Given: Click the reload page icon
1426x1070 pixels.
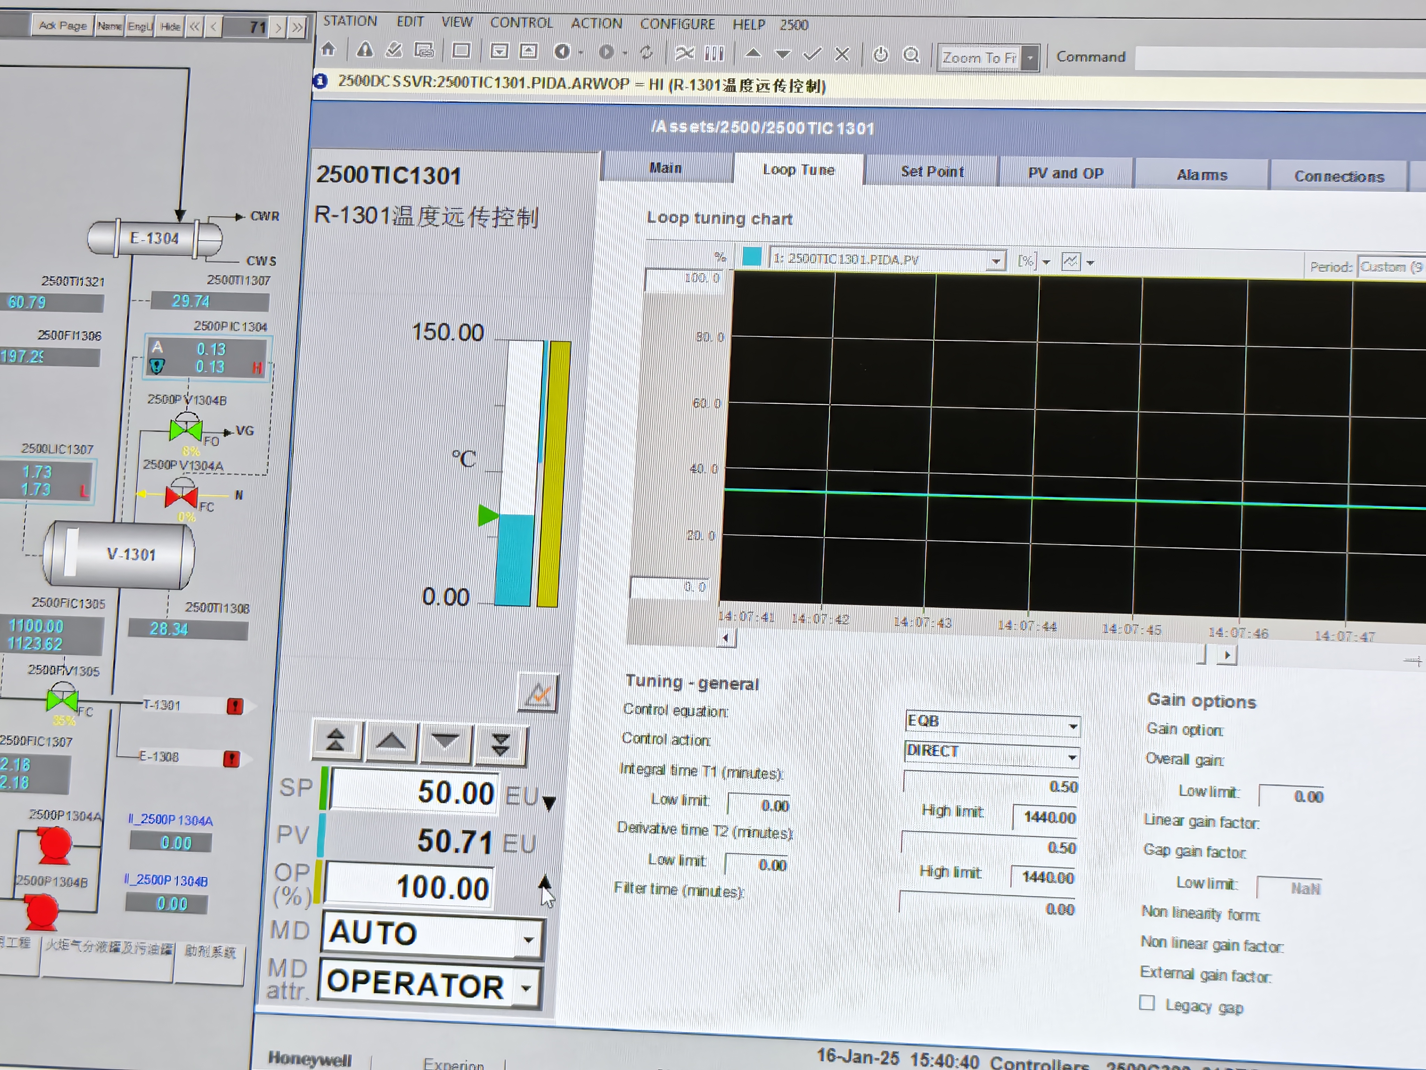Looking at the screenshot, I should coord(647,52).
